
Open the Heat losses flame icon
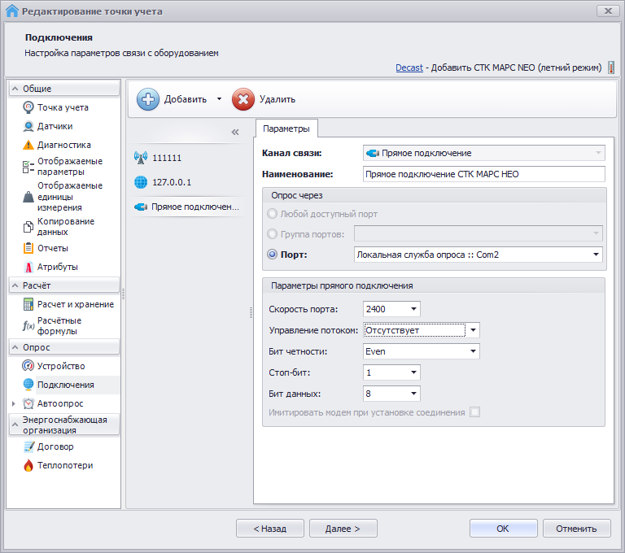click(x=28, y=465)
